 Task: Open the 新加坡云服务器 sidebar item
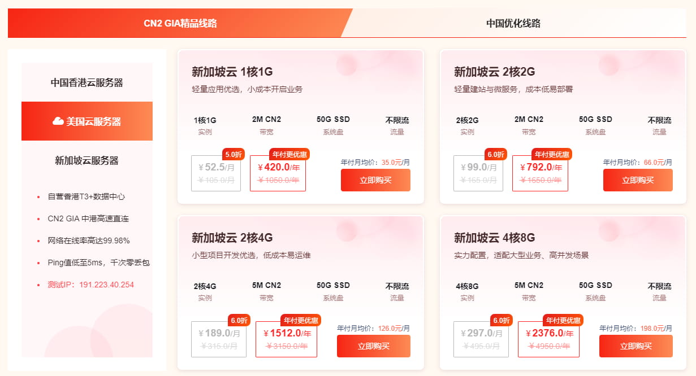(87, 160)
